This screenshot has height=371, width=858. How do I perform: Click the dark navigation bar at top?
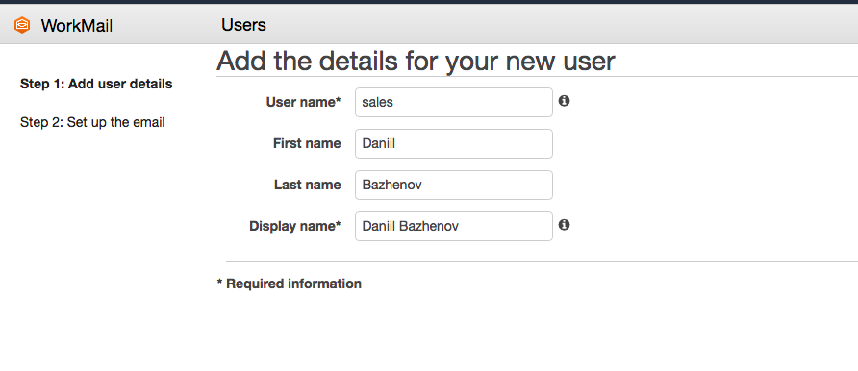pos(429,2)
